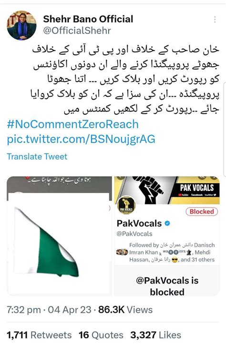
Task: Click the Shehr Bano Official display name
Action: click(x=88, y=19)
